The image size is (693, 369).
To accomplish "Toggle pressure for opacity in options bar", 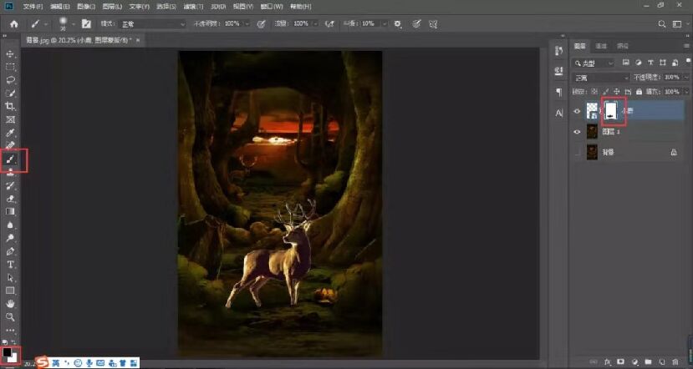I will (x=261, y=24).
